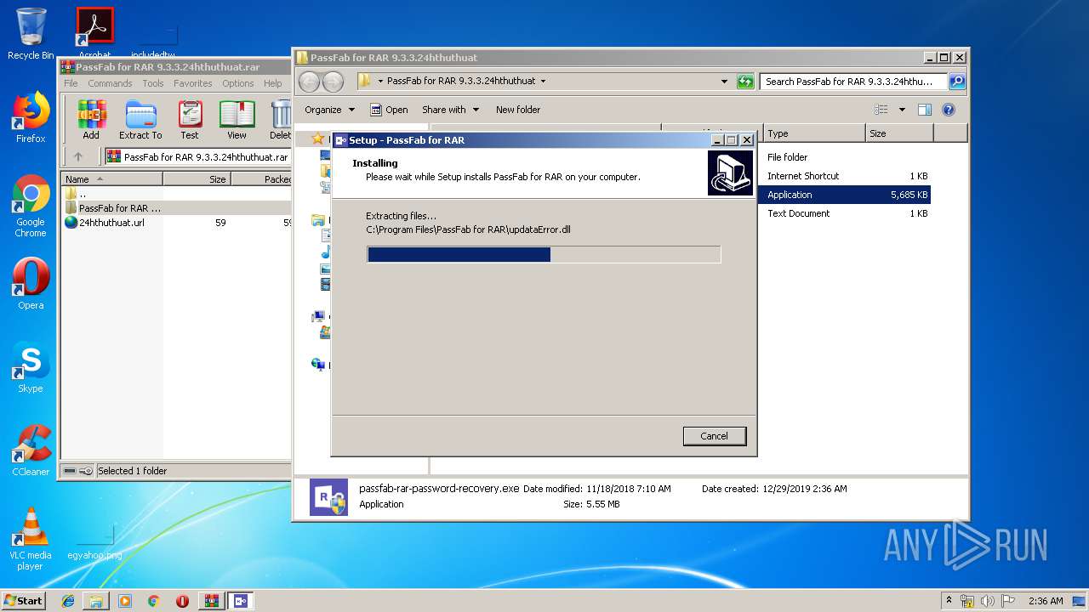Viewport: 1089px width, 612px height.
Task: Open Share with dropdown in Explorer
Action: click(450, 110)
